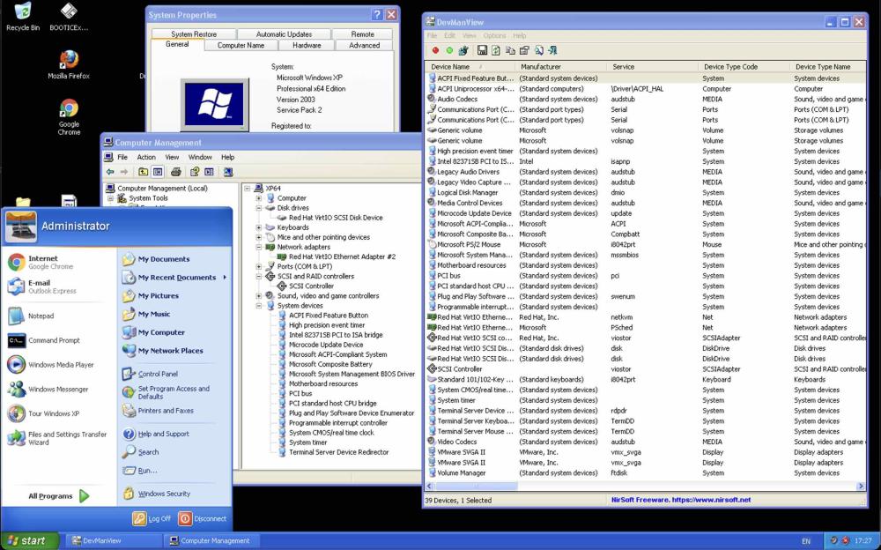Viewport: 881px width, 550px height.
Task: Click the green Enable device icon in DevManView
Action: (449, 50)
